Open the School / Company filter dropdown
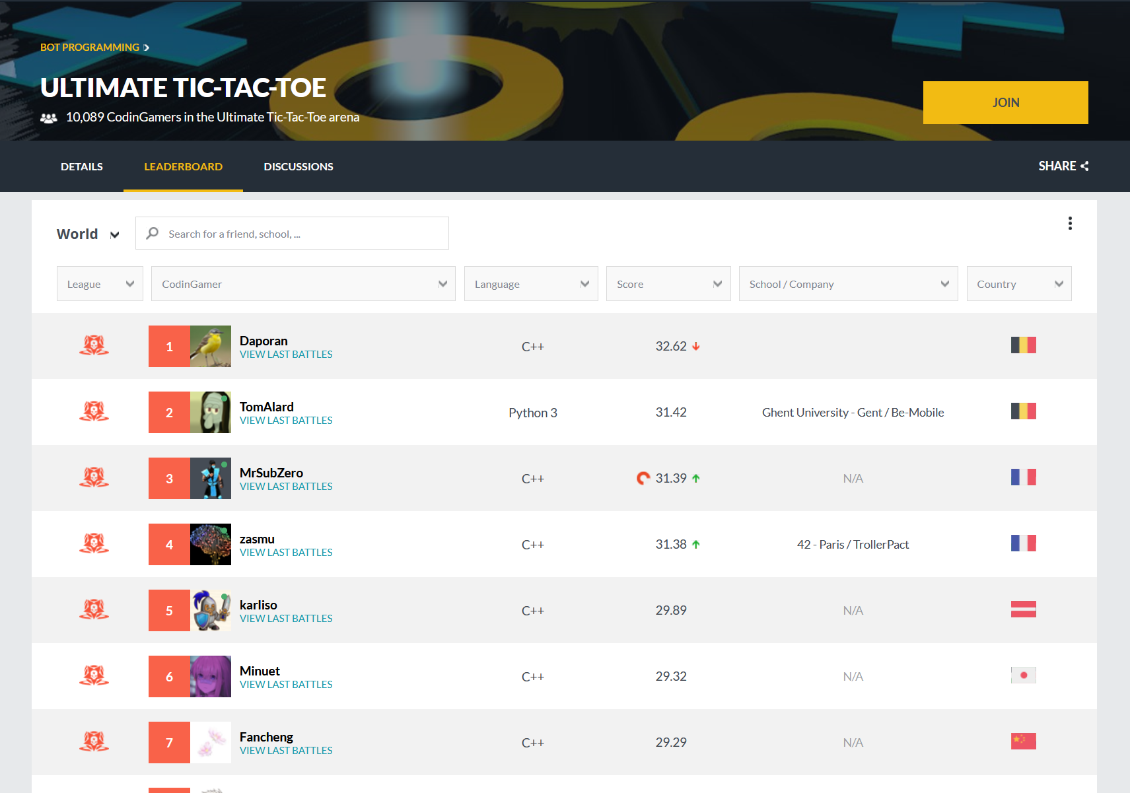Image resolution: width=1130 pixels, height=793 pixels. coord(848,284)
